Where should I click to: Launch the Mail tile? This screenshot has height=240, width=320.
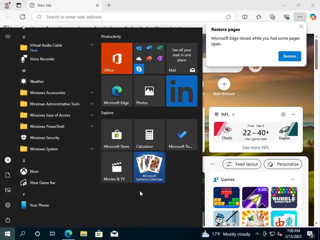(x=182, y=58)
